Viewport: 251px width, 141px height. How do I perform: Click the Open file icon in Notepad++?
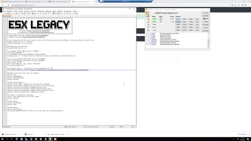[x=6, y=13]
